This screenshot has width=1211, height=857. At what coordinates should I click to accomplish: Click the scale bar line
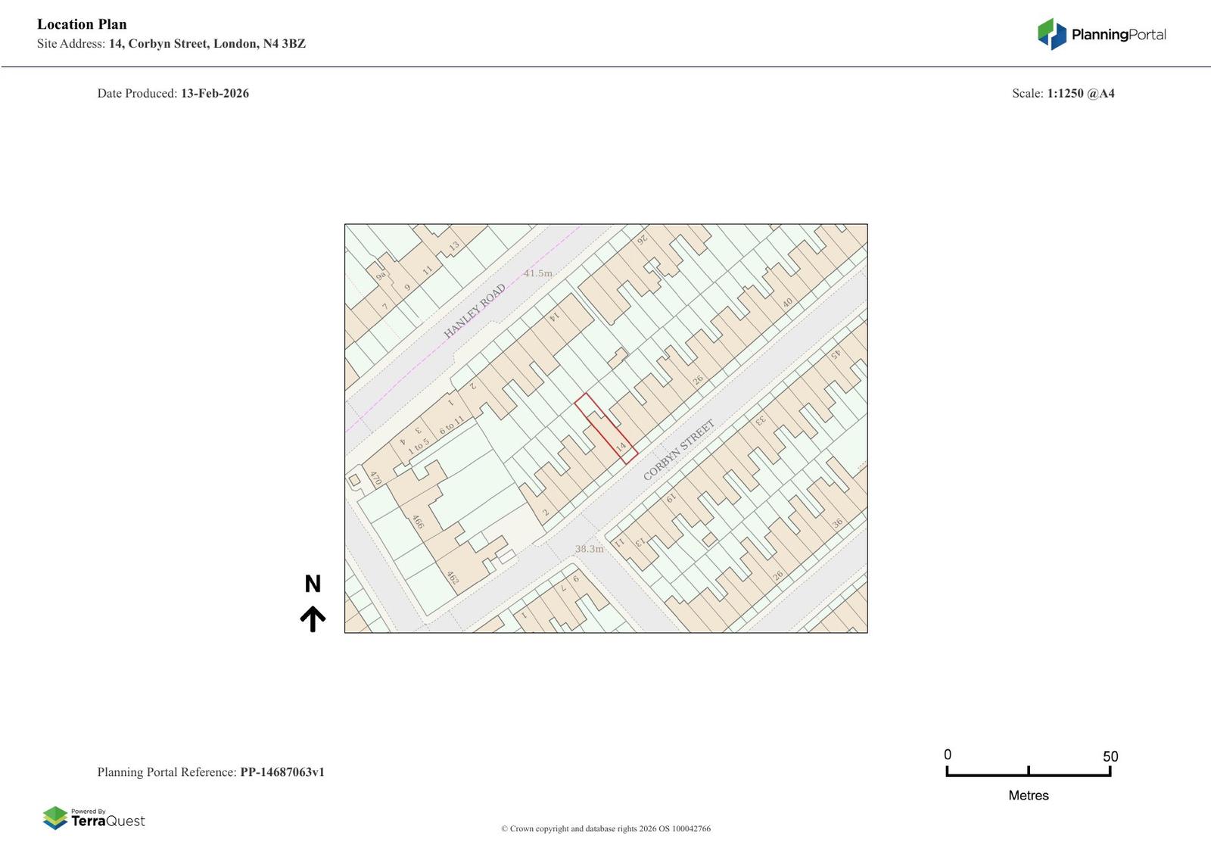[1028, 774]
